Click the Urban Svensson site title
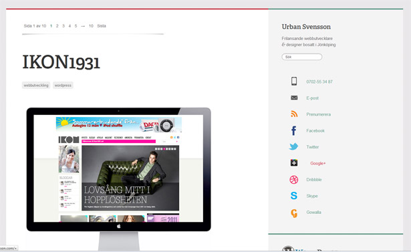 (x=306, y=27)
